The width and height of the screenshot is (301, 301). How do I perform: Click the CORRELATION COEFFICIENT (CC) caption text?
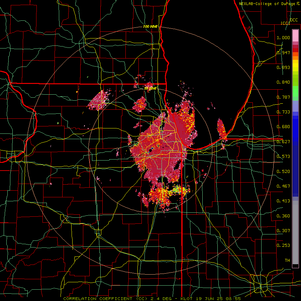pos(106,299)
